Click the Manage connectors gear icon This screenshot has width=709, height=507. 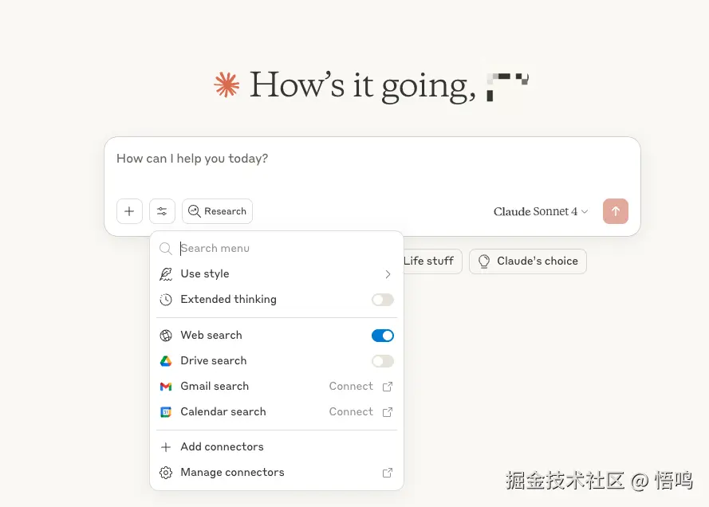(x=166, y=473)
